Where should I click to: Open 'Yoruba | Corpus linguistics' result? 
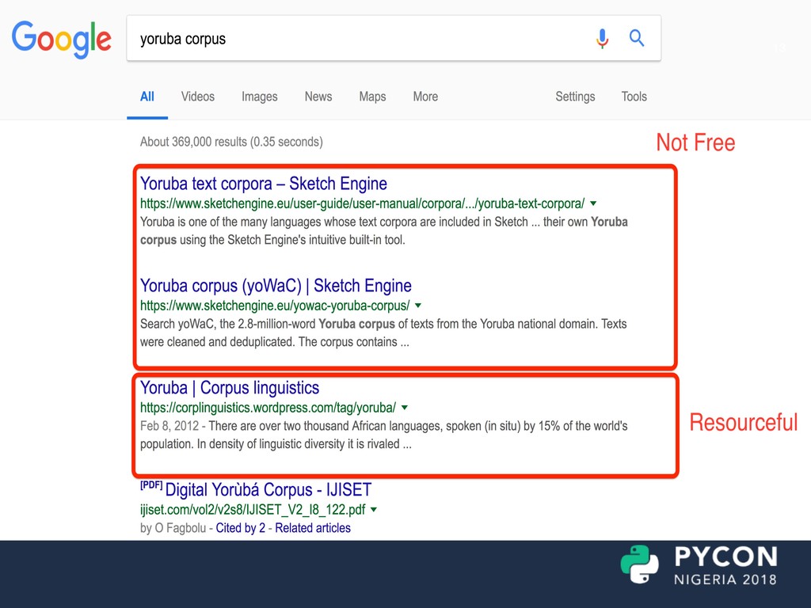(x=230, y=388)
